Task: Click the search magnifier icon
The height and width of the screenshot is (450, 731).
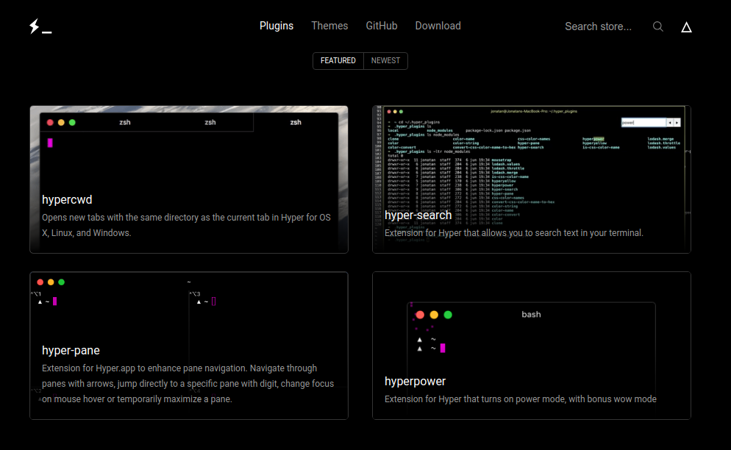Action: (x=657, y=26)
